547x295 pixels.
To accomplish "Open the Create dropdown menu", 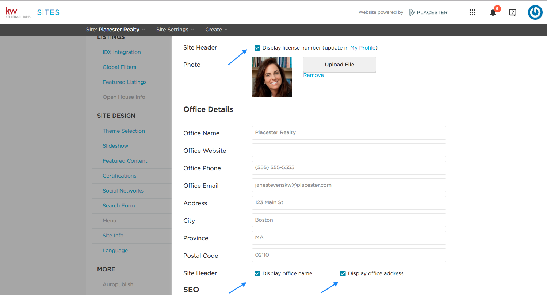I will (216, 30).
